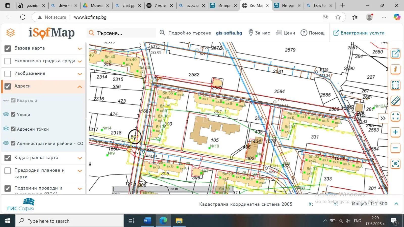Enable the Изображения layer checkbox
404x227 pixels.
[8, 74]
